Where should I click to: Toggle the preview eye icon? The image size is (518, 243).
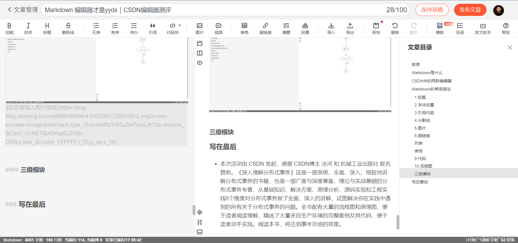pyautogui.click(x=200, y=63)
